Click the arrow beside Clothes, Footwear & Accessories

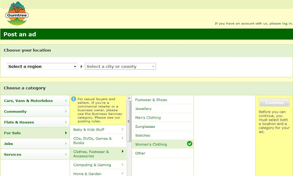123,151
